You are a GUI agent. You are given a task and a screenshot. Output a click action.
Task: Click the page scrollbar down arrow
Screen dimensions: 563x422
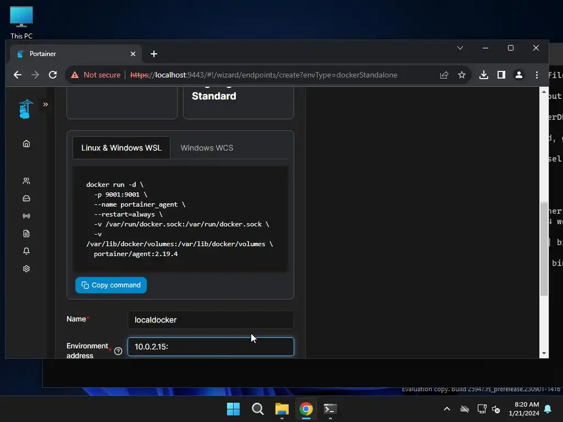pyautogui.click(x=544, y=353)
